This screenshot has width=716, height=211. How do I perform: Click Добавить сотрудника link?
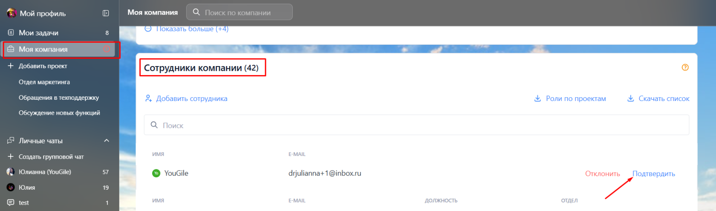[x=191, y=98]
